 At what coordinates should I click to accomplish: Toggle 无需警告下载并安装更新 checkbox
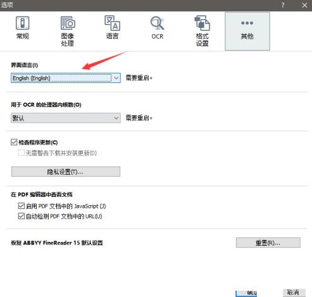21,153
